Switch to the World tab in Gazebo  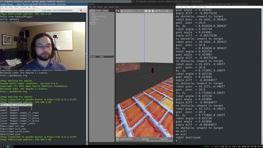[92, 10]
